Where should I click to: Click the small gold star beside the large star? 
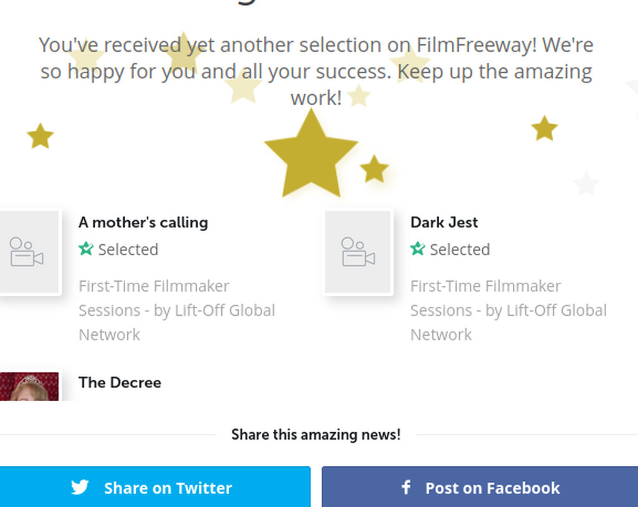[374, 169]
